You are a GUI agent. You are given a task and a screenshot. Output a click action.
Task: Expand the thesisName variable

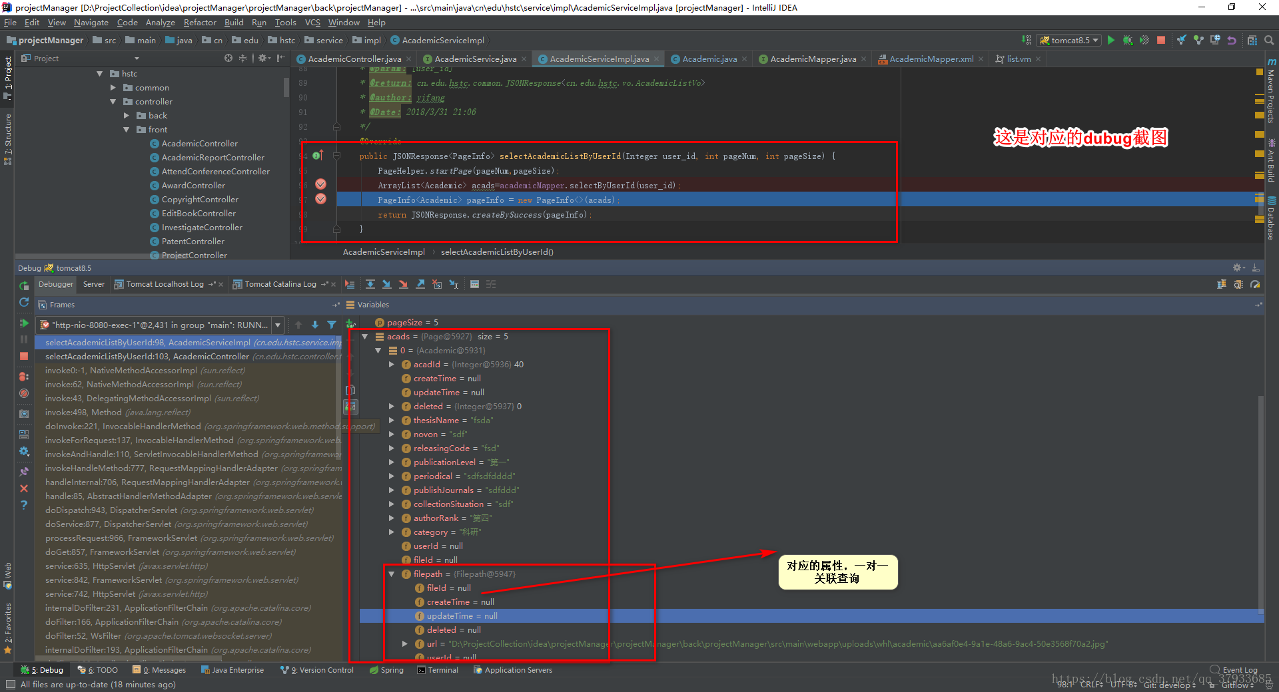tap(392, 421)
